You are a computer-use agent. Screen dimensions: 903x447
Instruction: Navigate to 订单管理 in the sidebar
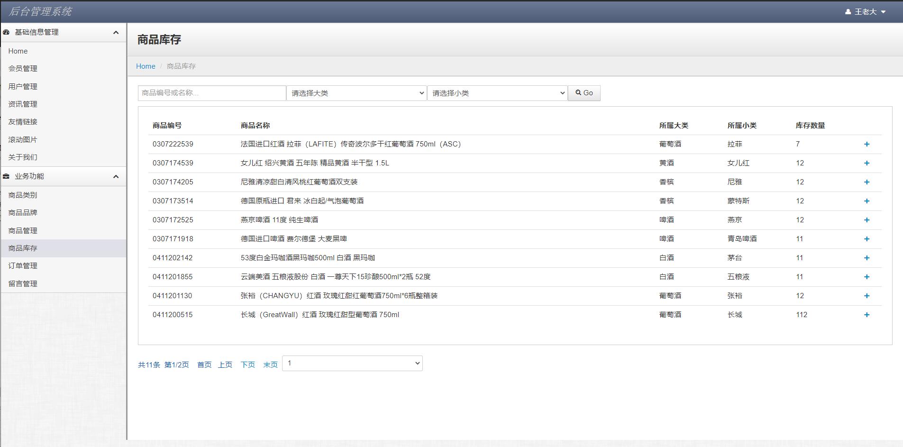coord(22,266)
